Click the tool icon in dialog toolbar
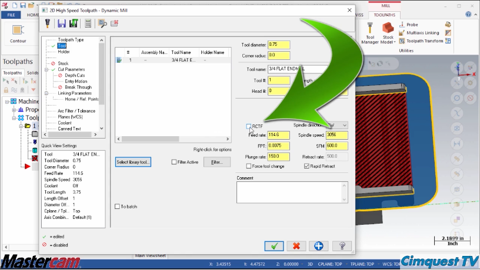 [48, 23]
